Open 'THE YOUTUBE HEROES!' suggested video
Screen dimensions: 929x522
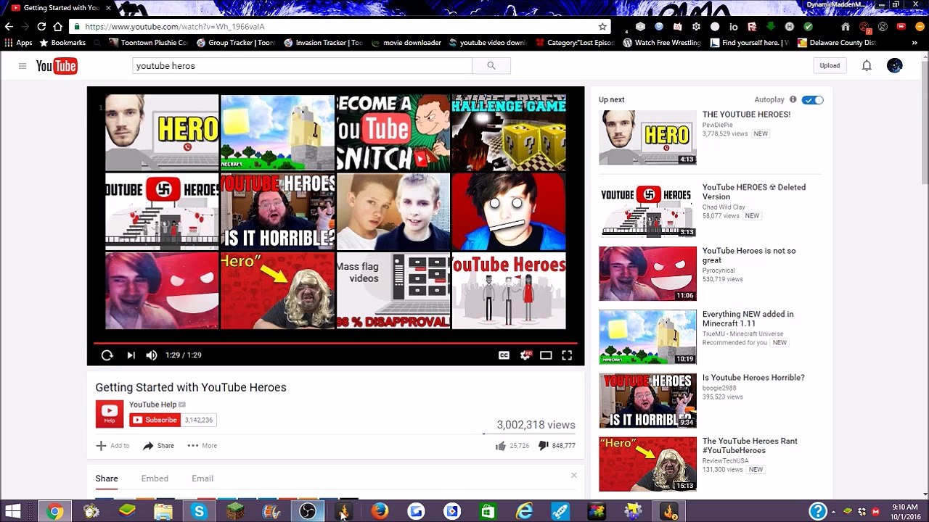(746, 115)
